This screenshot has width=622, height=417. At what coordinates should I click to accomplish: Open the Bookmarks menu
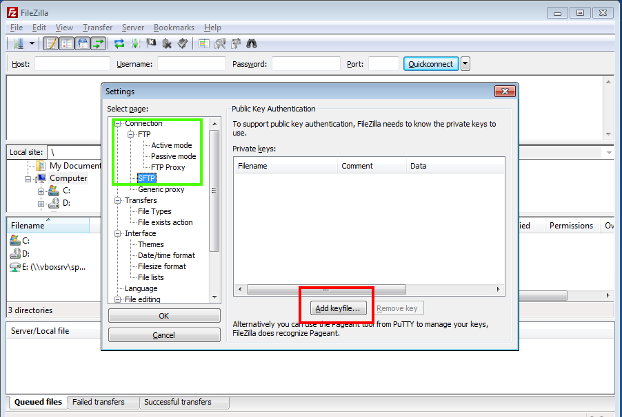tap(174, 28)
